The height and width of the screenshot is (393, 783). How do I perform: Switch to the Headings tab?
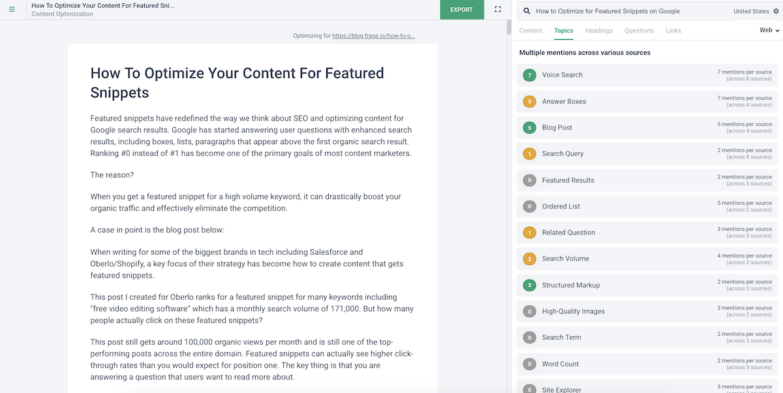[598, 31]
